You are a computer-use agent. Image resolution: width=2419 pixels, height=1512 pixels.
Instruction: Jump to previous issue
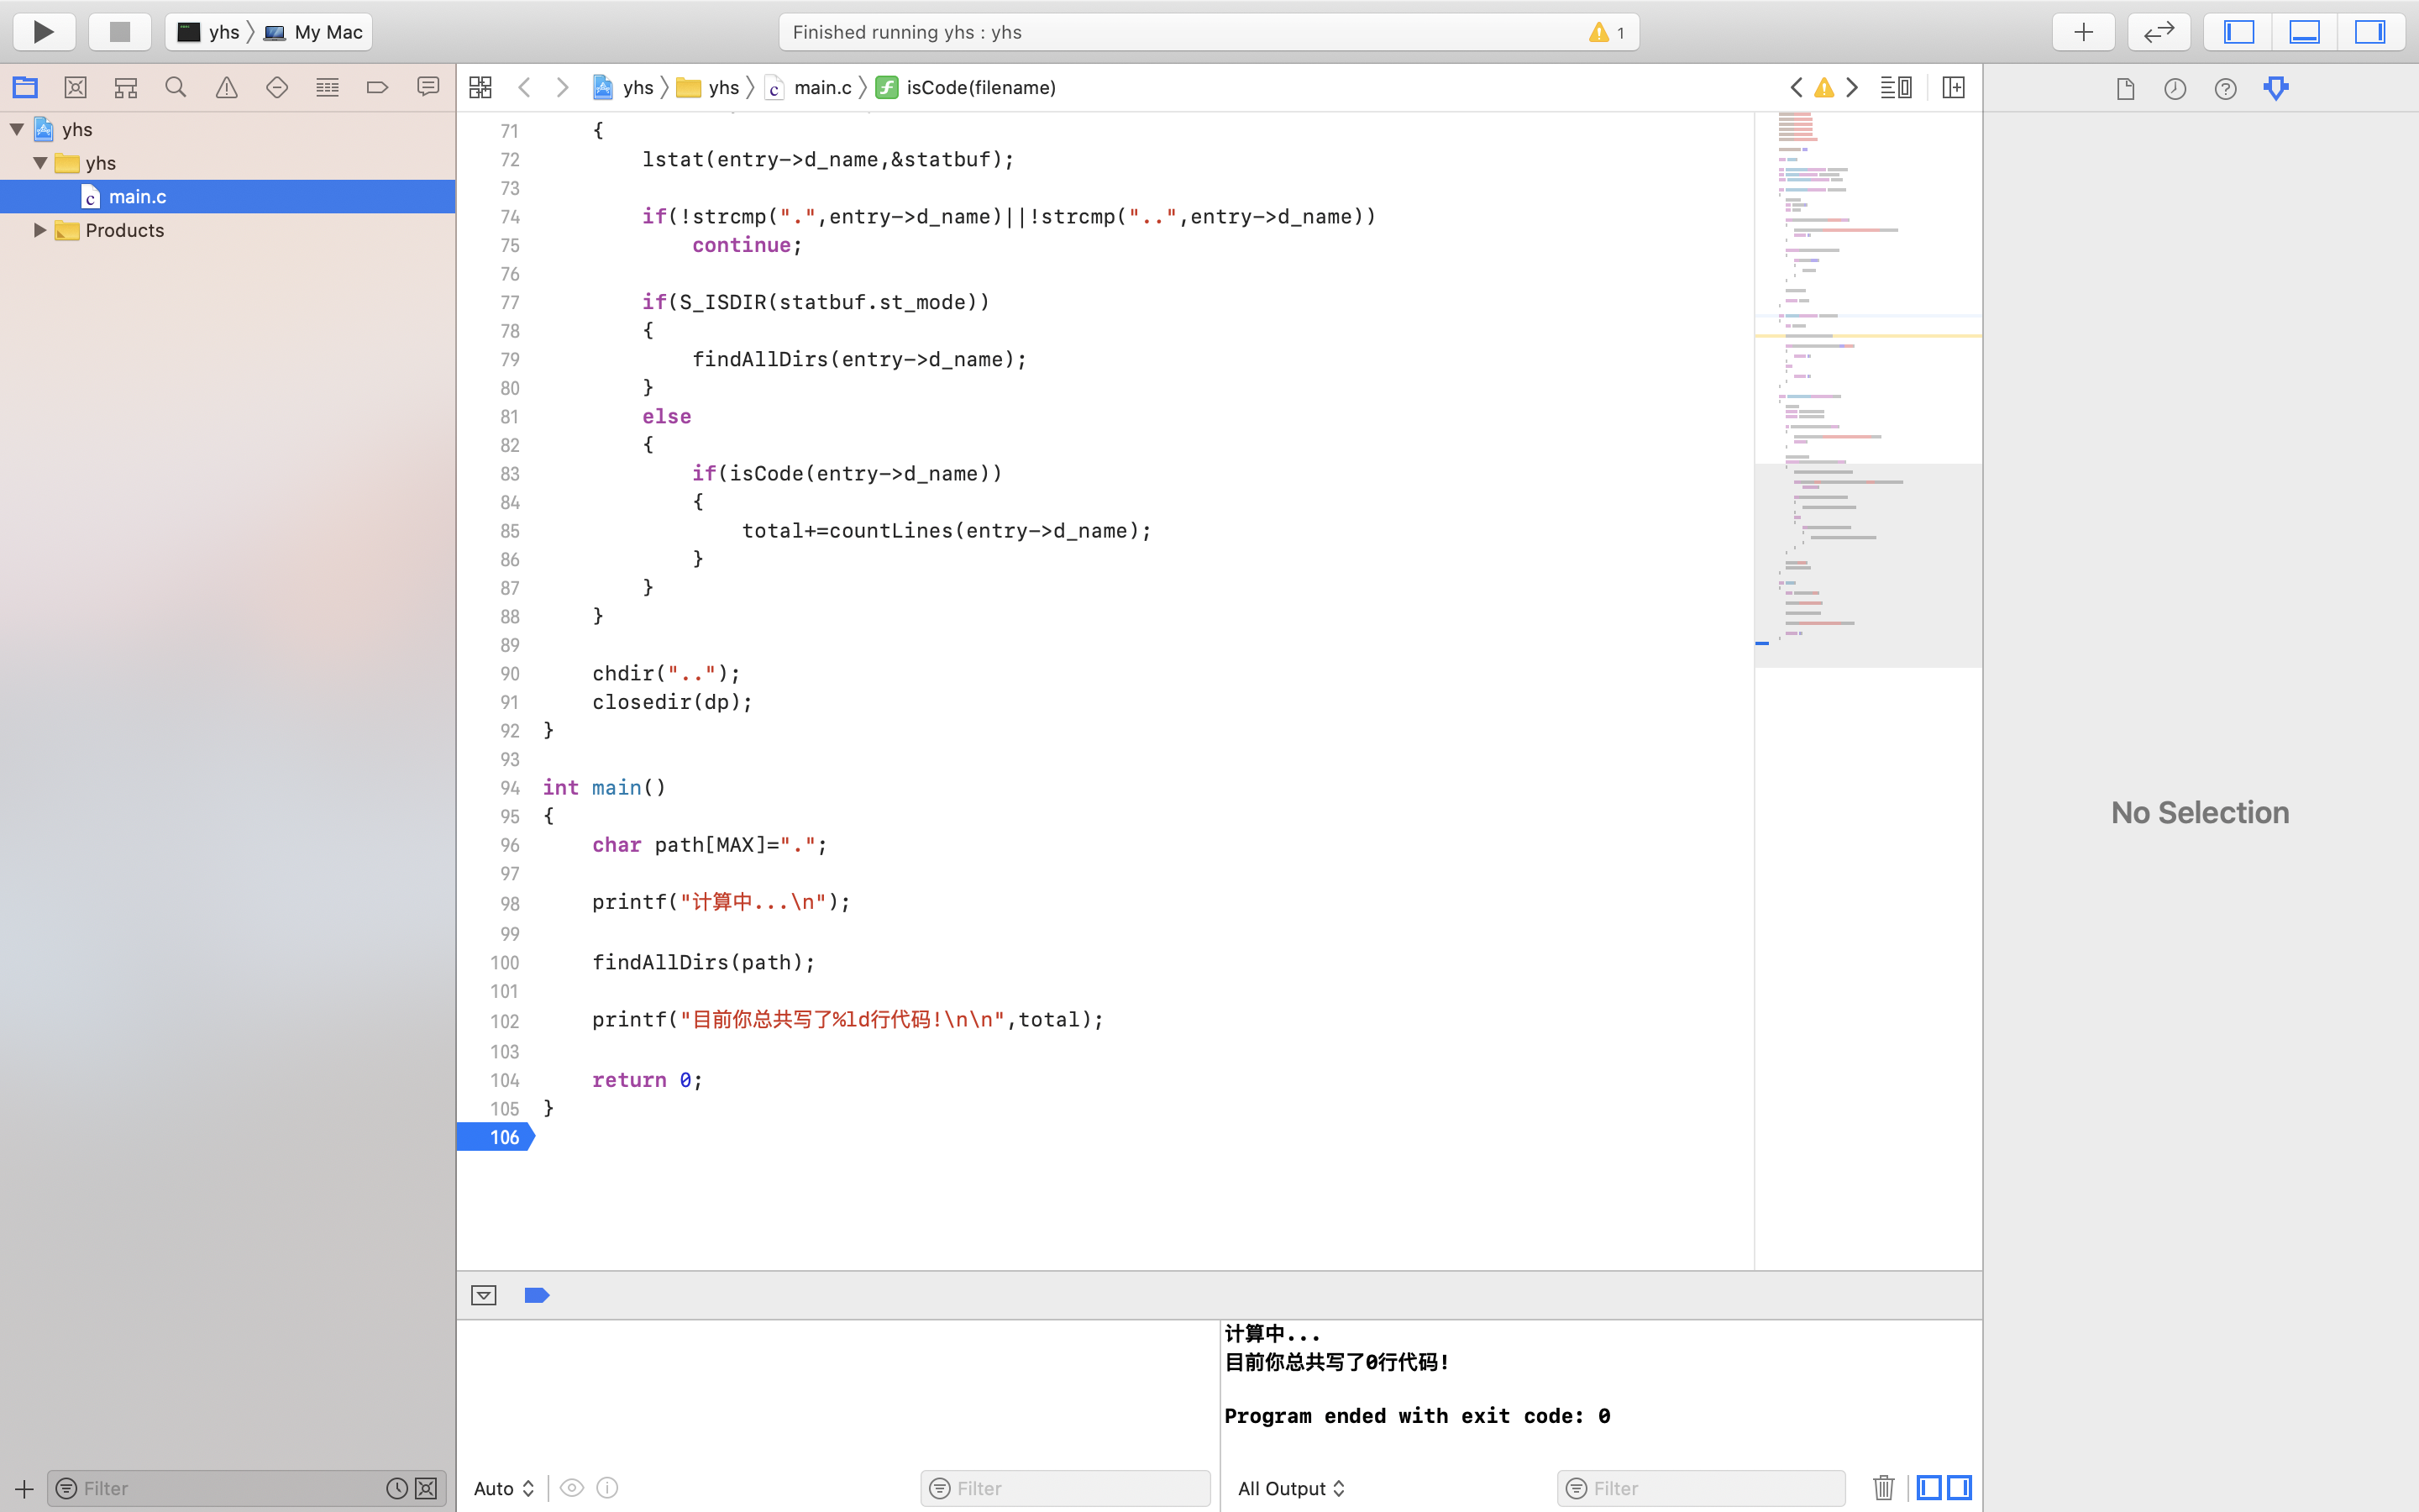click(x=1797, y=88)
